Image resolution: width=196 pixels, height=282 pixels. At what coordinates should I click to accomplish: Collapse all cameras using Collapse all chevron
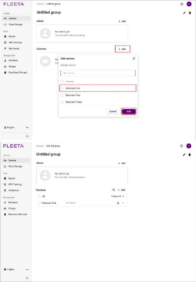(123, 196)
